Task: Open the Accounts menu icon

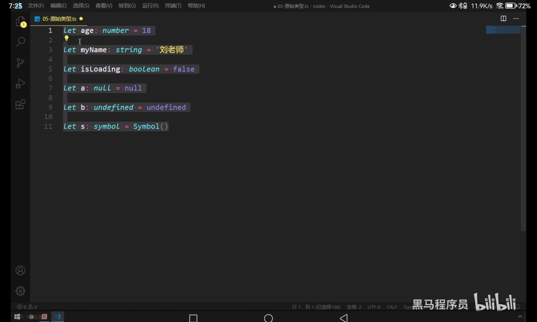Action: 20,270
